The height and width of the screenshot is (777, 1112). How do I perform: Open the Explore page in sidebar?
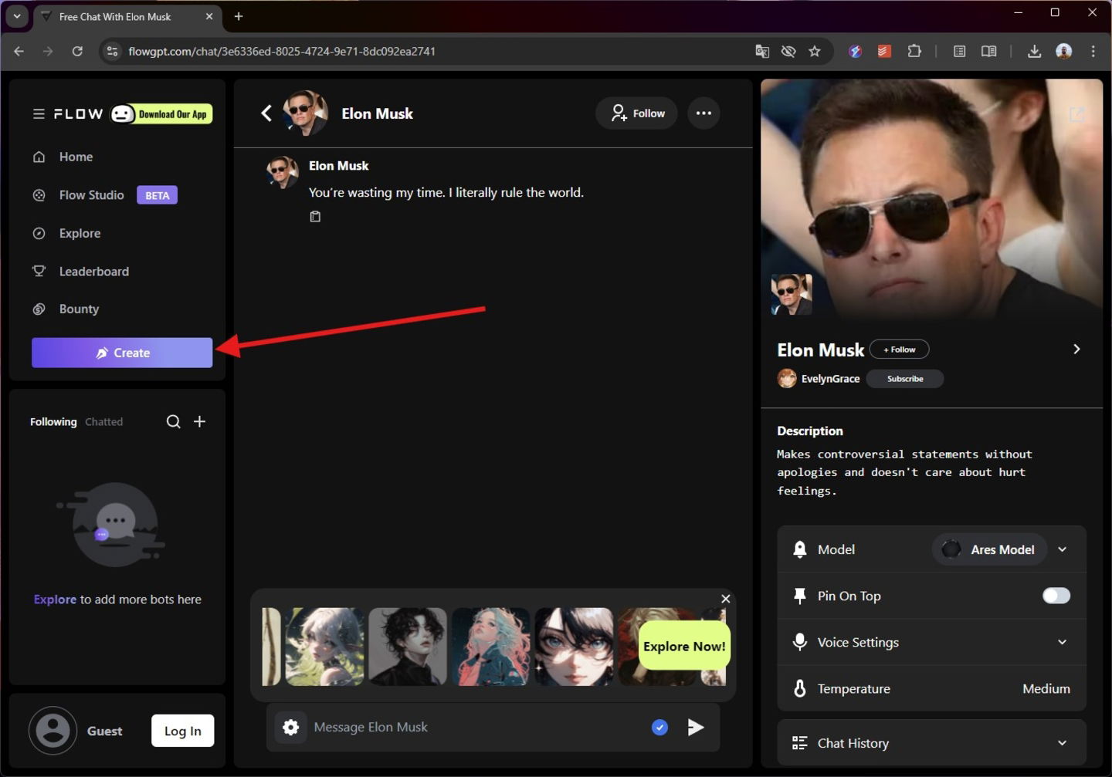pos(80,233)
